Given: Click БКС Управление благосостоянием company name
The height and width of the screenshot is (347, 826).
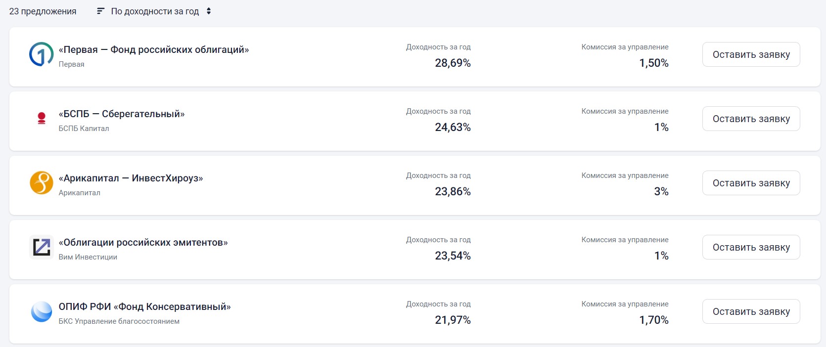Looking at the screenshot, I should click(x=119, y=321).
